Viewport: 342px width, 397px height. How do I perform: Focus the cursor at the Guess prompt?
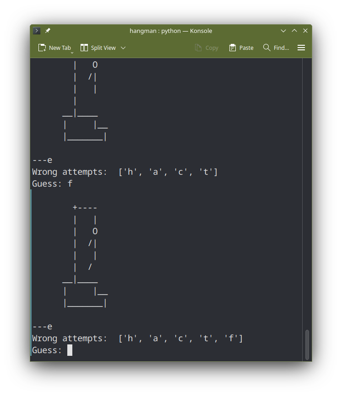tap(70, 350)
